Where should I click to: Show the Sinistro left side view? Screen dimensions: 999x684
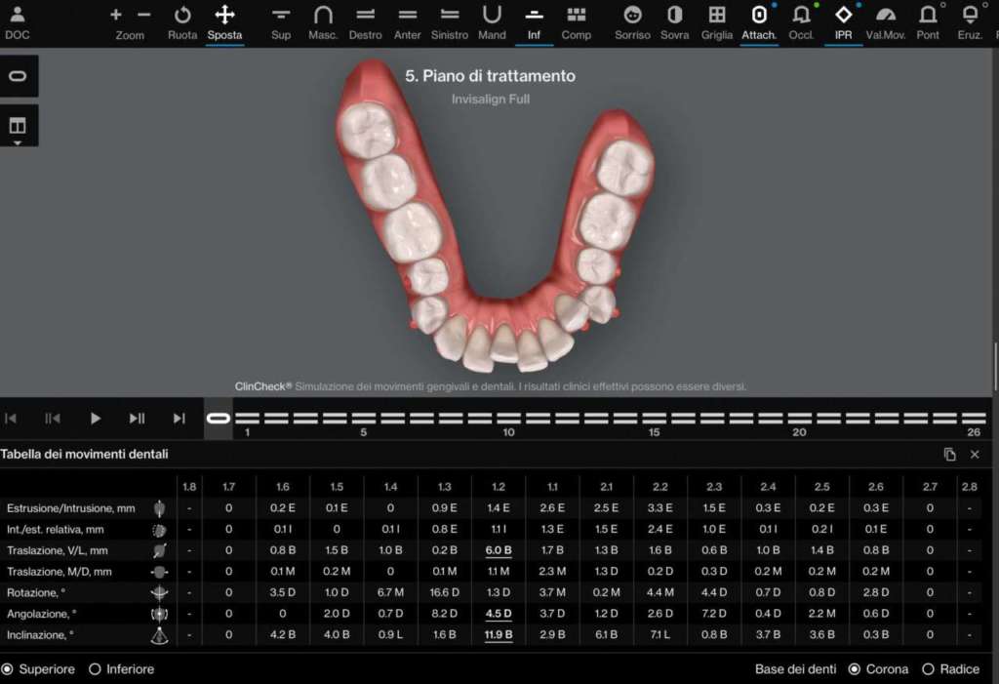449,22
